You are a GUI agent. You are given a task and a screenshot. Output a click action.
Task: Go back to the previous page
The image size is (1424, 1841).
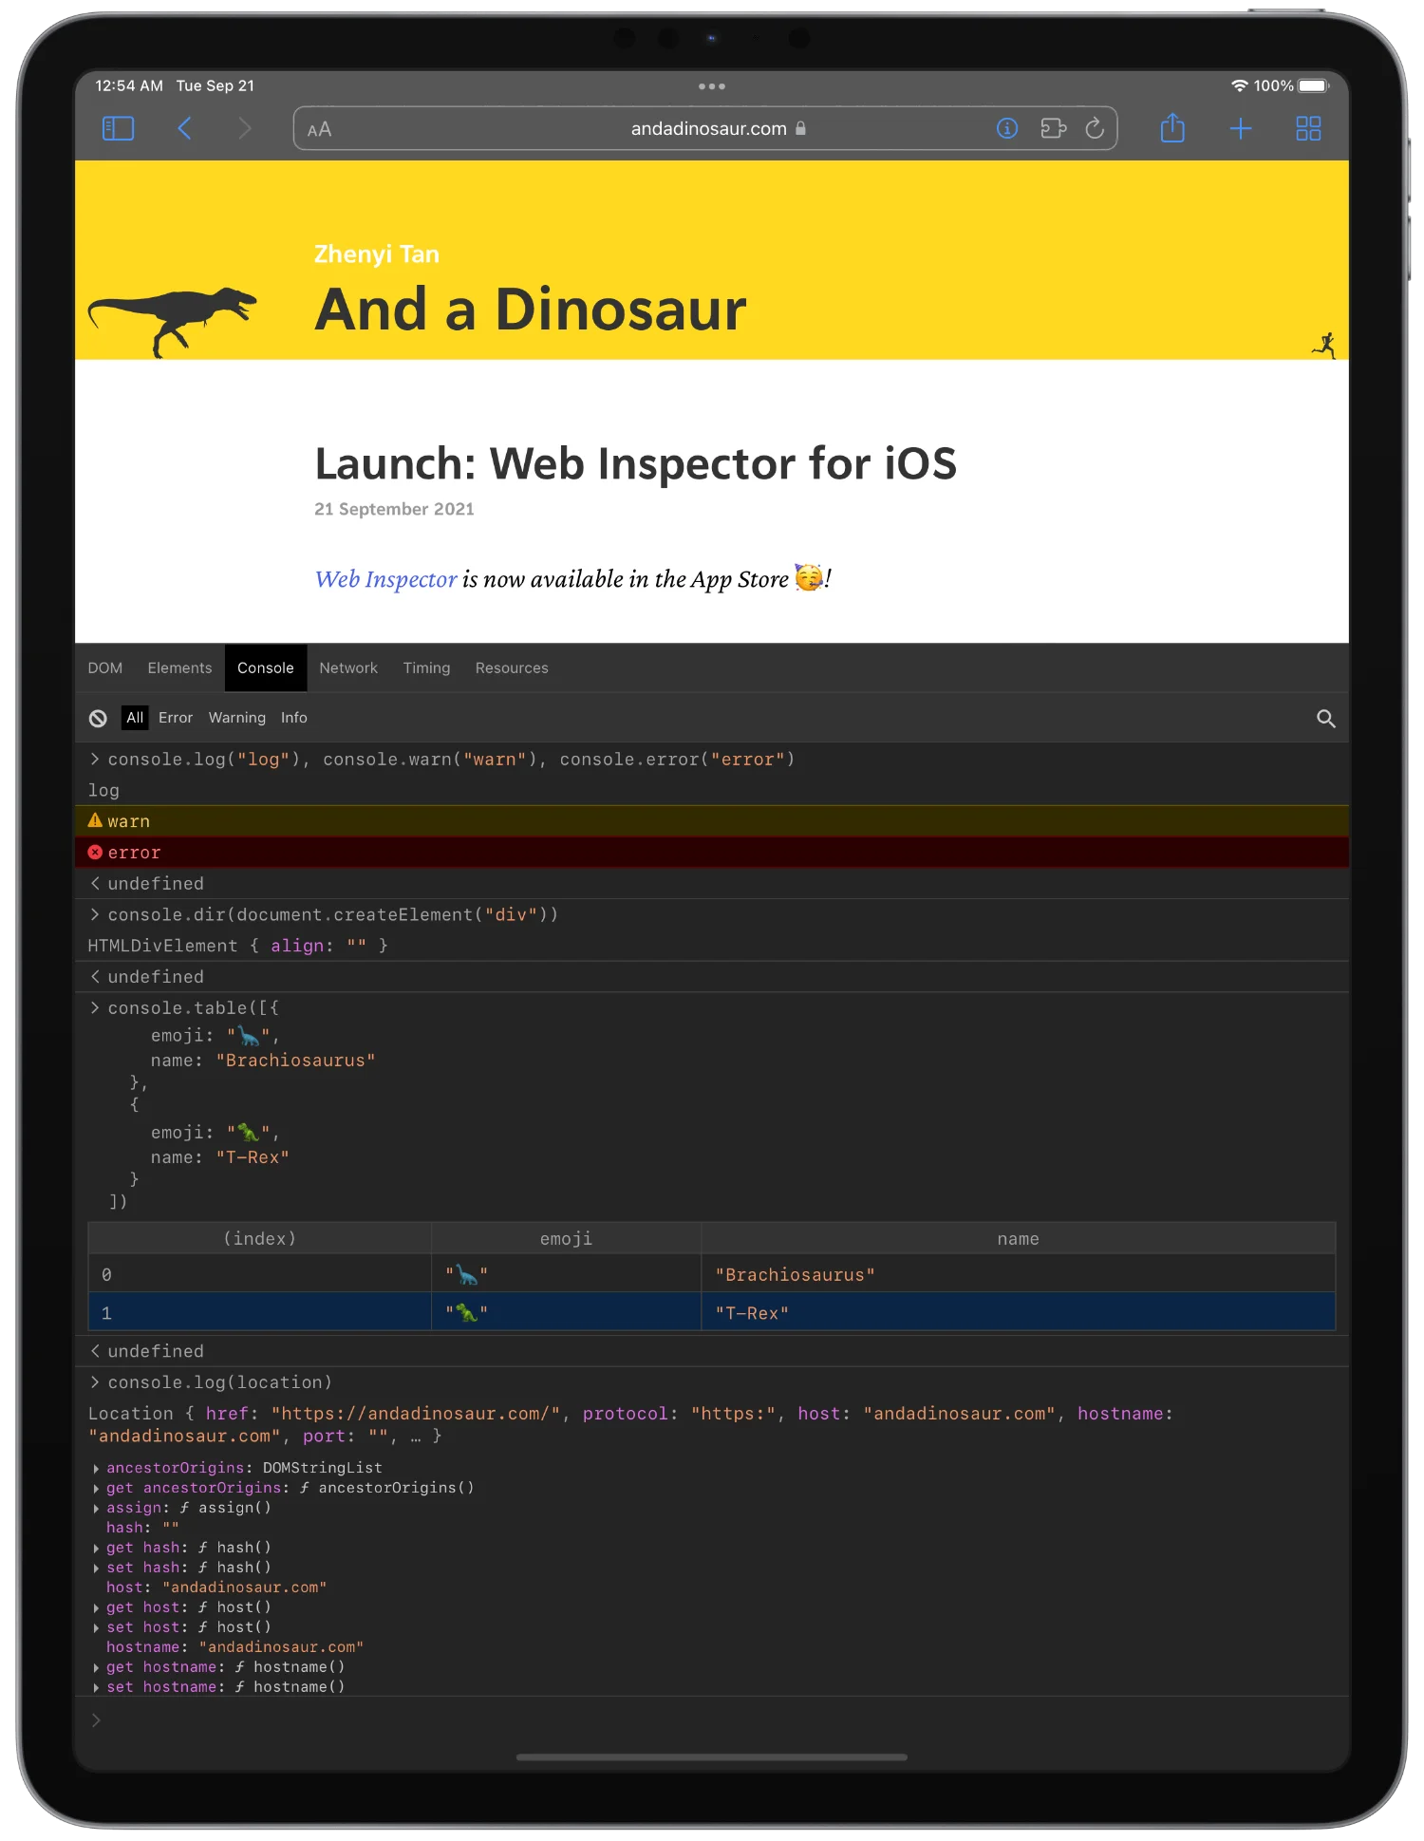pyautogui.click(x=185, y=128)
